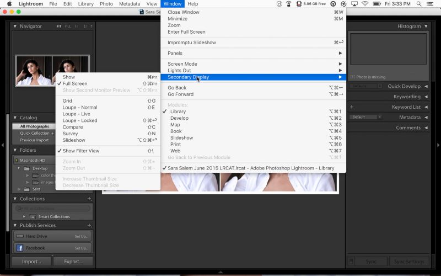Click the lightning bolt menu bar icon
Image resolution: width=441 pixels, height=276 pixels.
point(343,4)
